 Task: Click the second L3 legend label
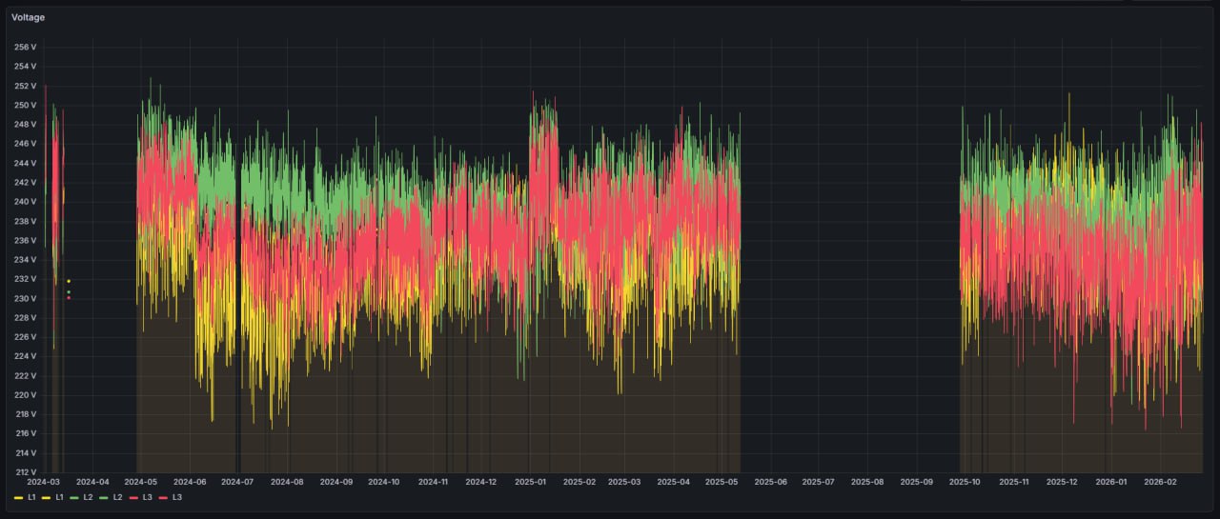[x=177, y=497]
